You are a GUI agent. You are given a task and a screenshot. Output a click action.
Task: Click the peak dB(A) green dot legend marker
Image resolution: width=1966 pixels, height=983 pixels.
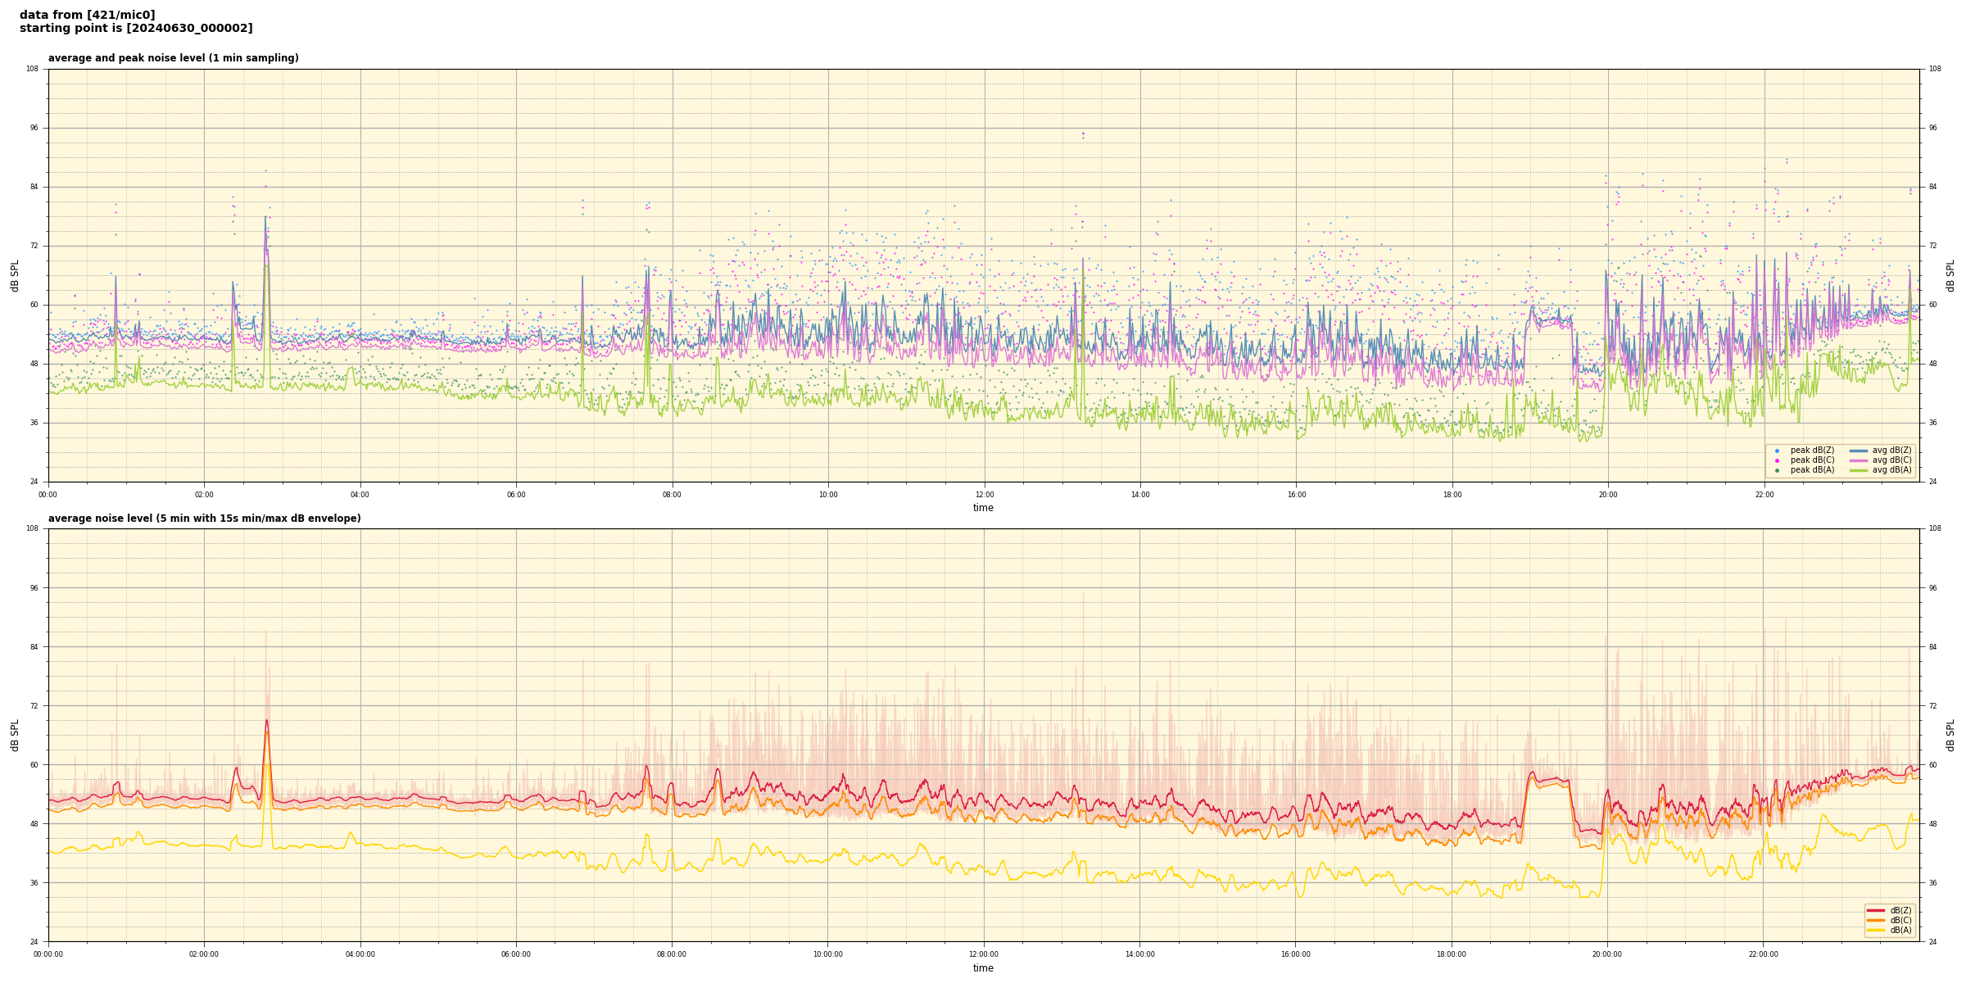click(x=1777, y=470)
